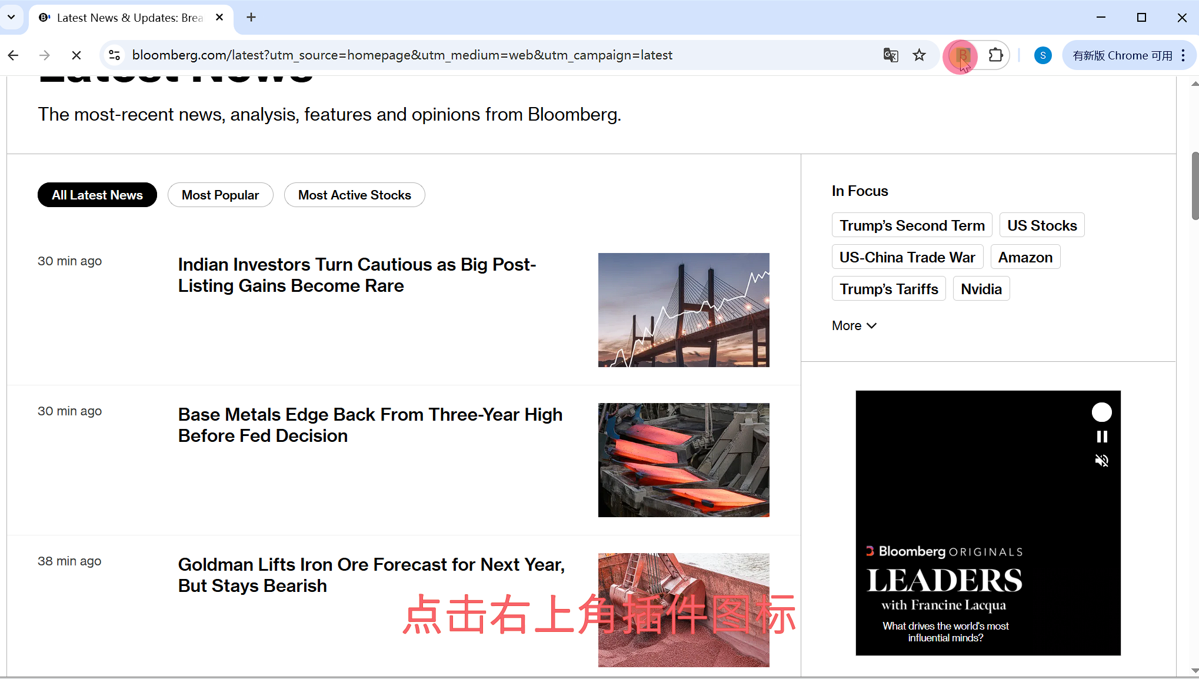This screenshot has width=1199, height=679.
Task: Switch to Most Active Stocks filter
Action: point(354,195)
